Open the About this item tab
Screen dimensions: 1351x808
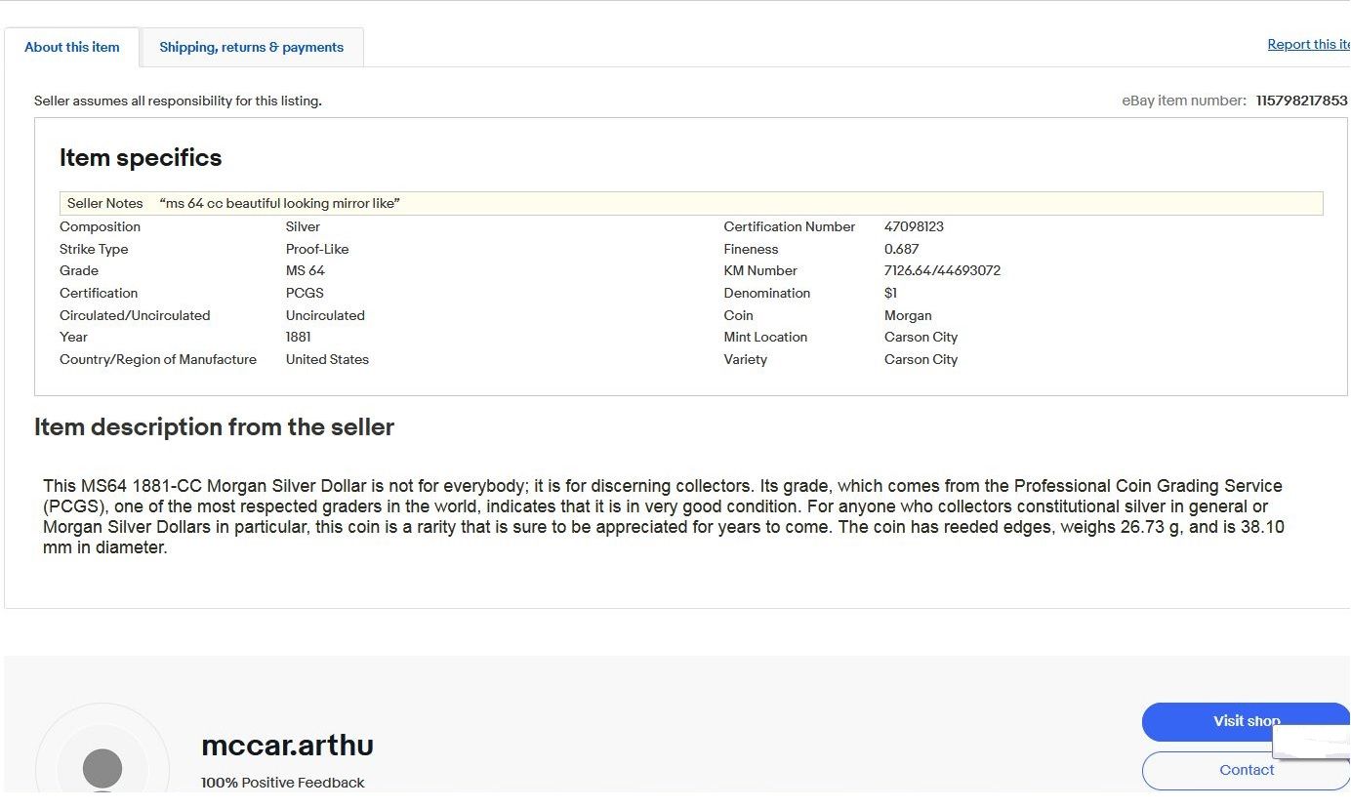72,47
